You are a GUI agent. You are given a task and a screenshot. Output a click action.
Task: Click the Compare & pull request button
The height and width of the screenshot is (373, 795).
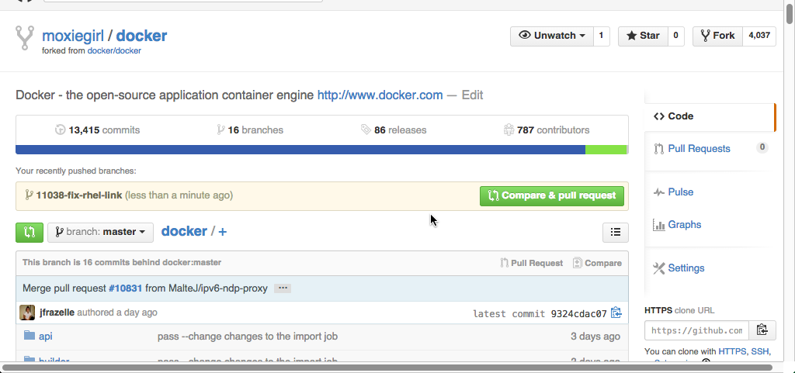coord(551,195)
